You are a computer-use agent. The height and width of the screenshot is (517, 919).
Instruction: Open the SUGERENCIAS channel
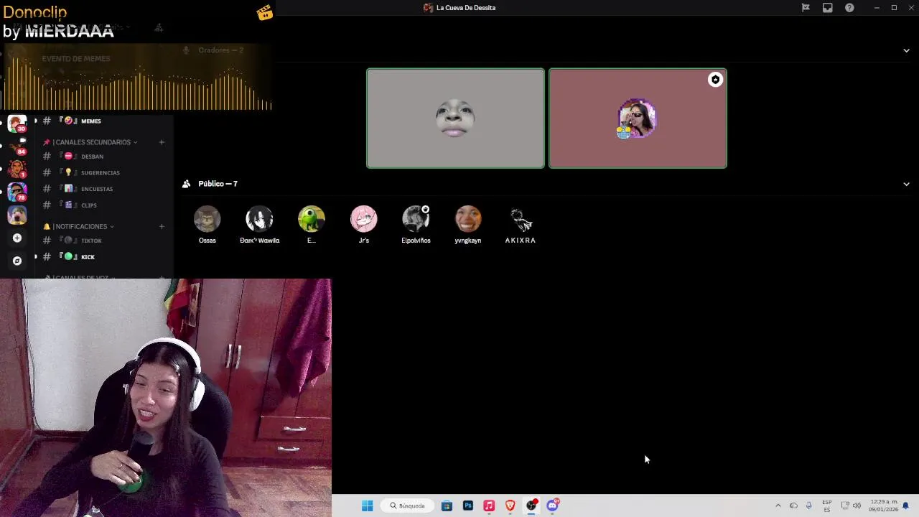(101, 172)
